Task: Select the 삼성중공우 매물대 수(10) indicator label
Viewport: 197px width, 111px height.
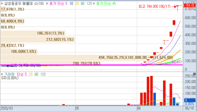Action: pos(24,3)
